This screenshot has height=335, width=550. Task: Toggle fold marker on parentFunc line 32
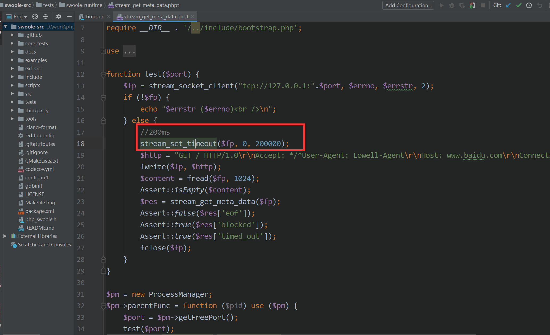[x=104, y=306]
